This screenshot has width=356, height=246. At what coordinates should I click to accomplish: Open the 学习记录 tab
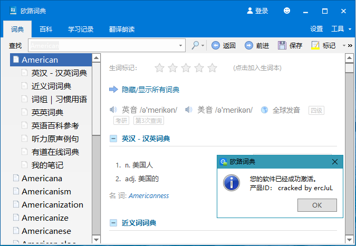81,29
